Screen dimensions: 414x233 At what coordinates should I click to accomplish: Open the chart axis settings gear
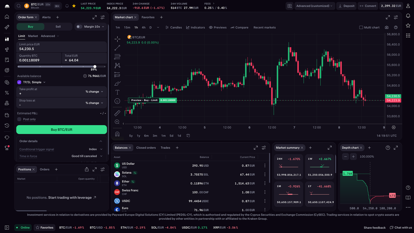(x=394, y=127)
